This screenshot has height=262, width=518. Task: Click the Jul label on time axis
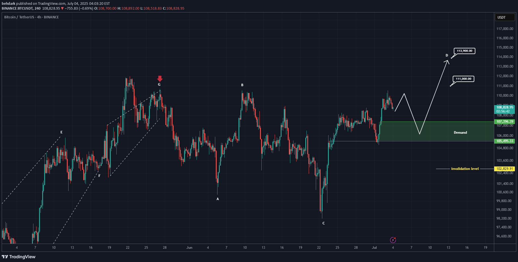[374, 248]
